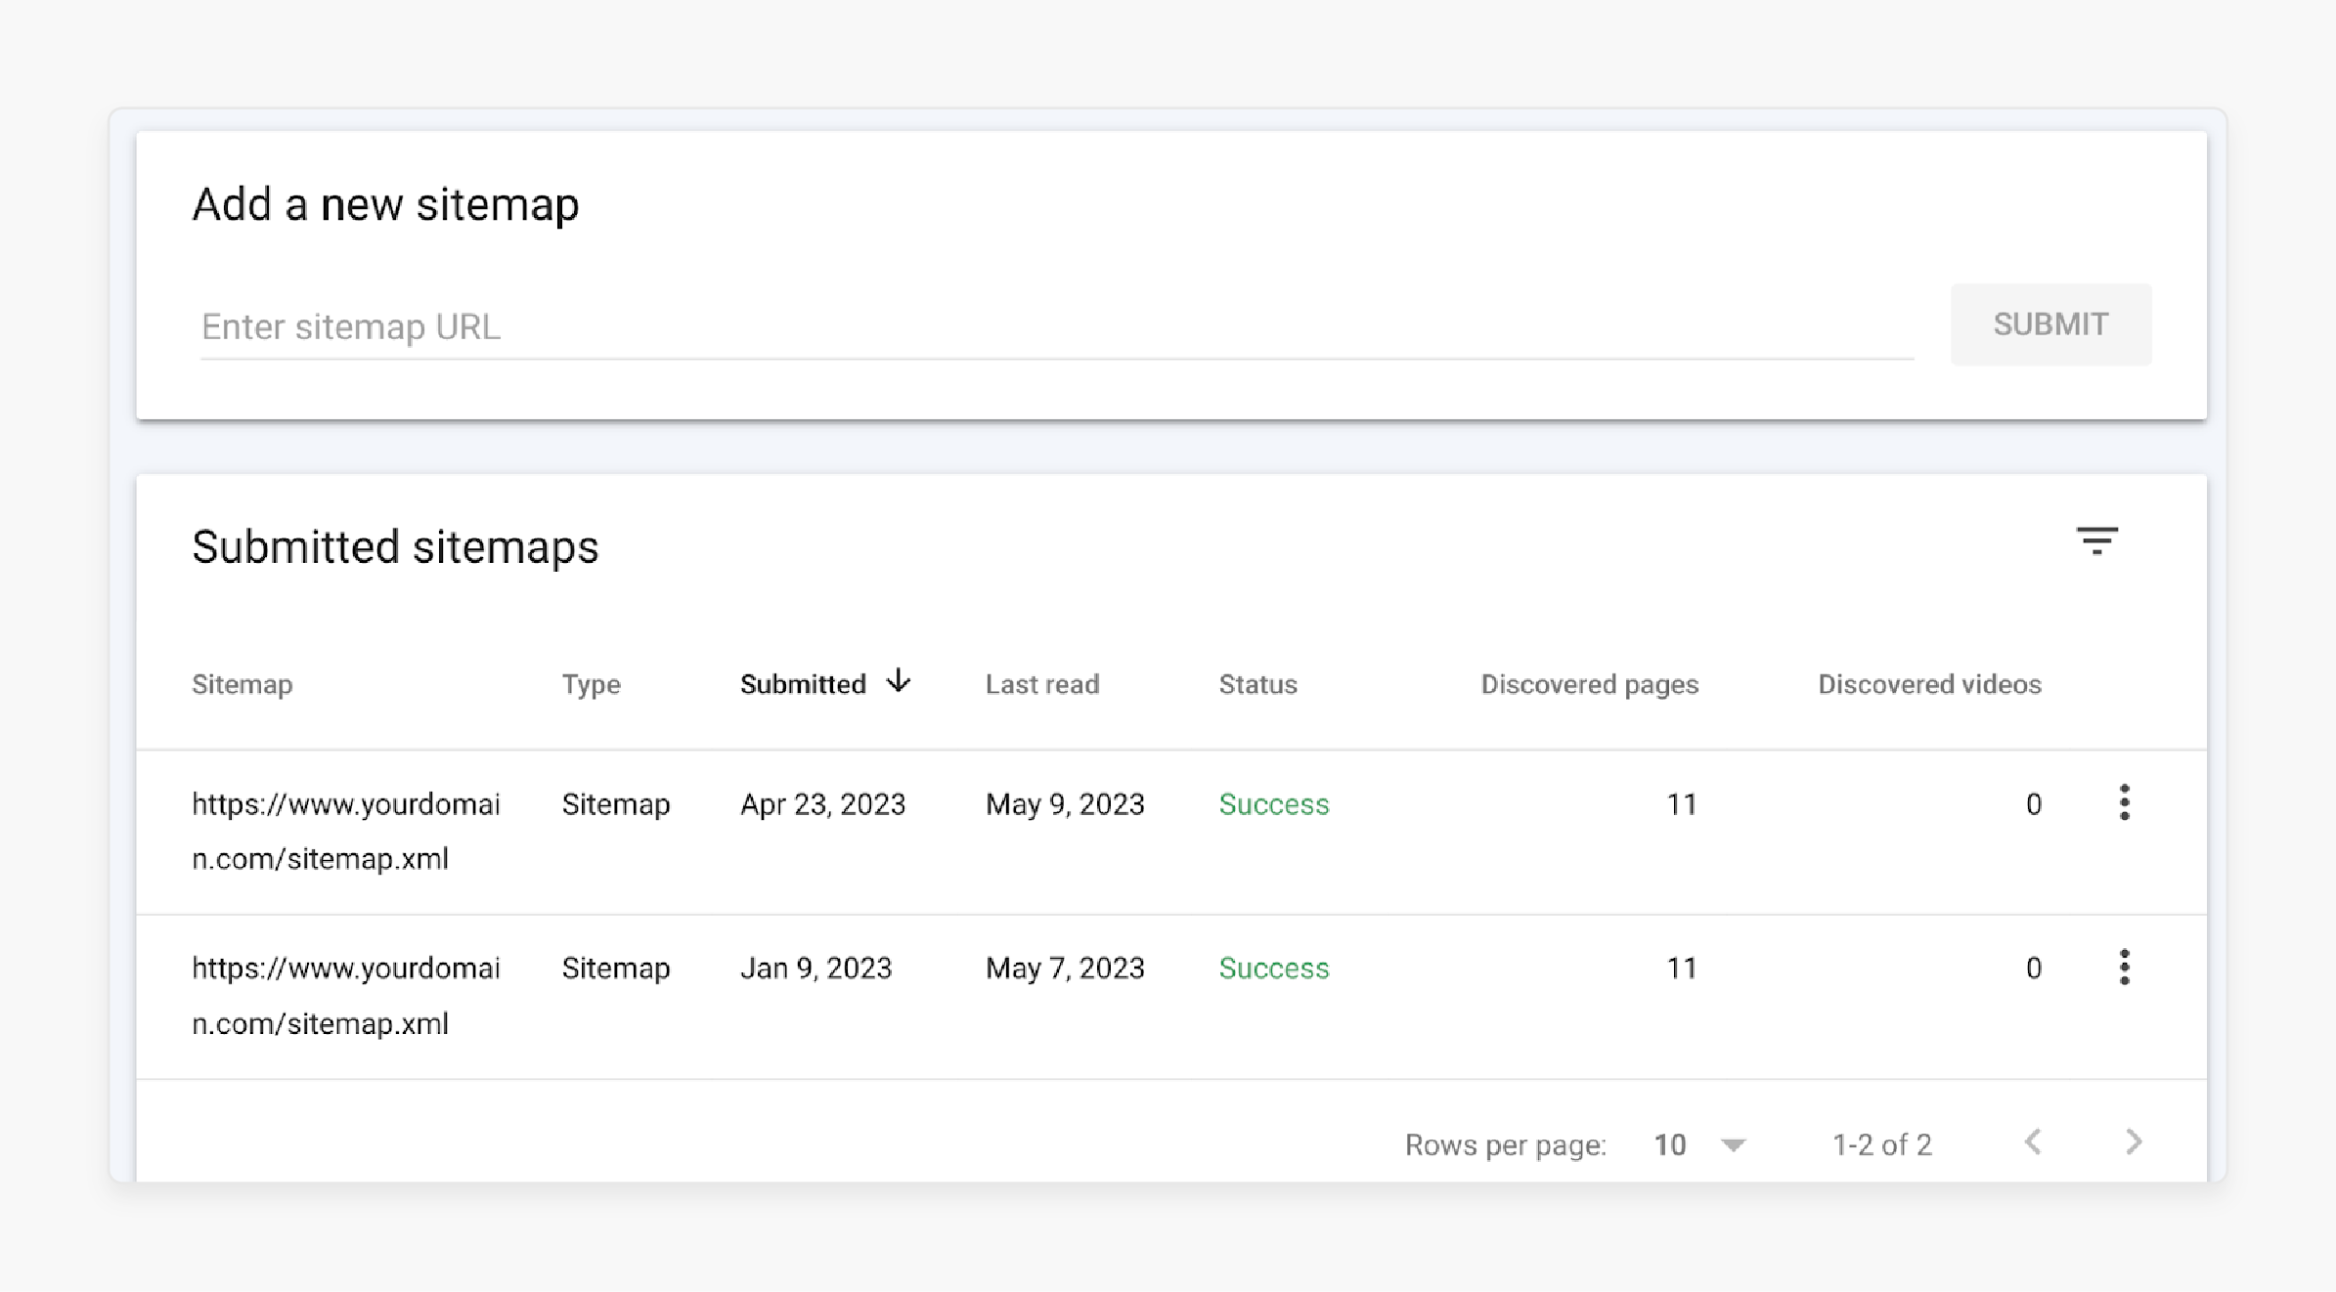The width and height of the screenshot is (2336, 1292).
Task: Click discovered videos 0 in Apr 23 row
Action: (2033, 804)
